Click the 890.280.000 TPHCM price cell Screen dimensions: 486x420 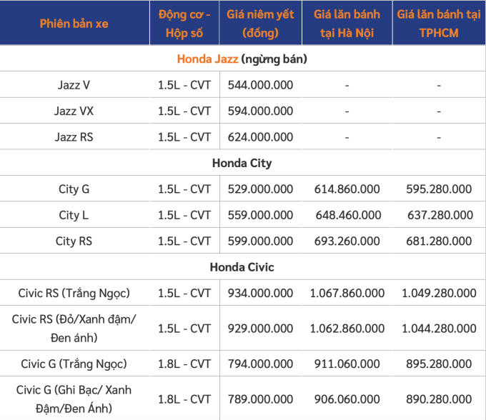pos(438,399)
